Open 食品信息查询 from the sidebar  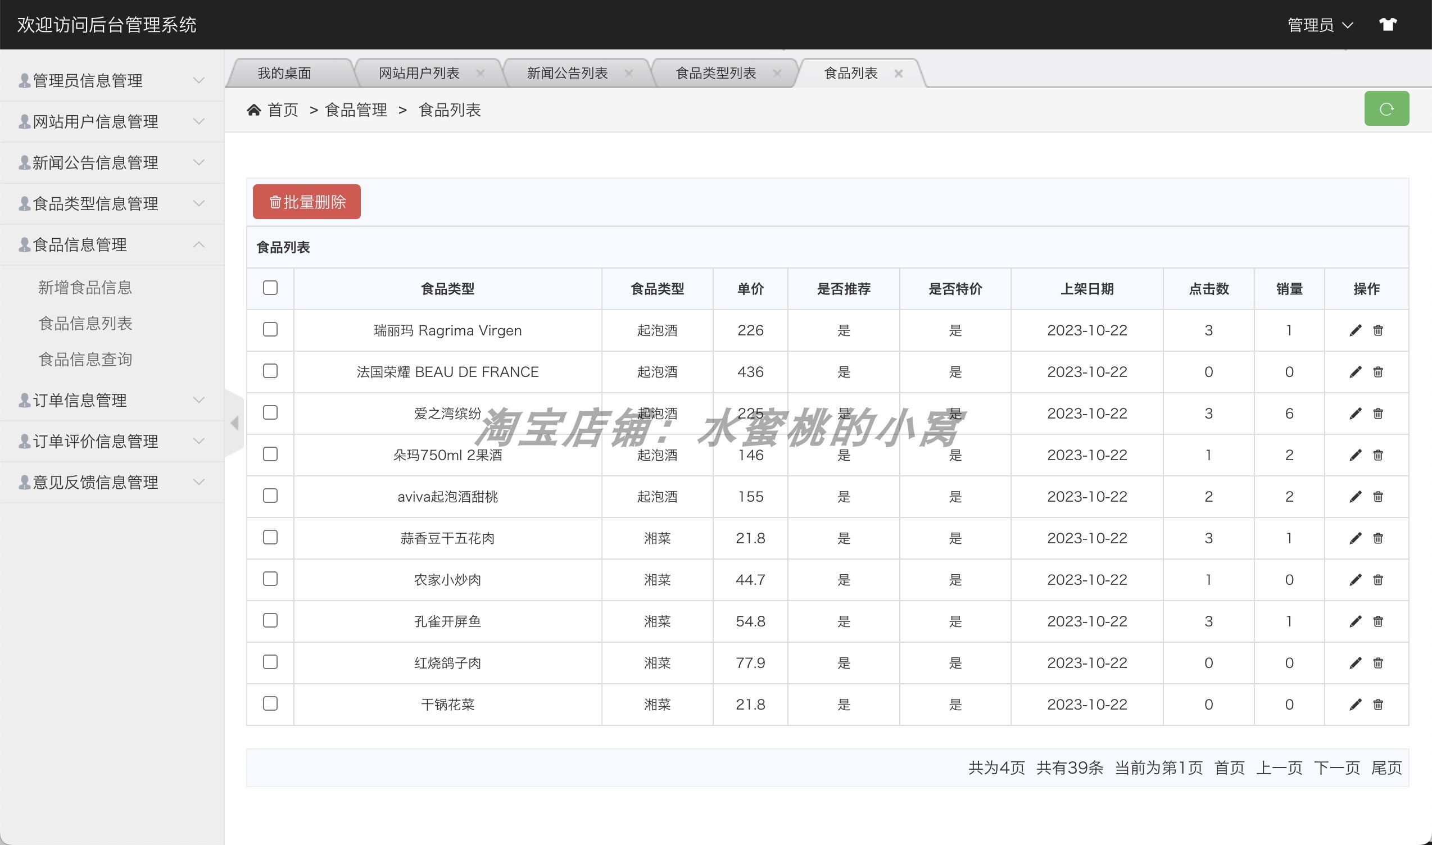coord(85,358)
